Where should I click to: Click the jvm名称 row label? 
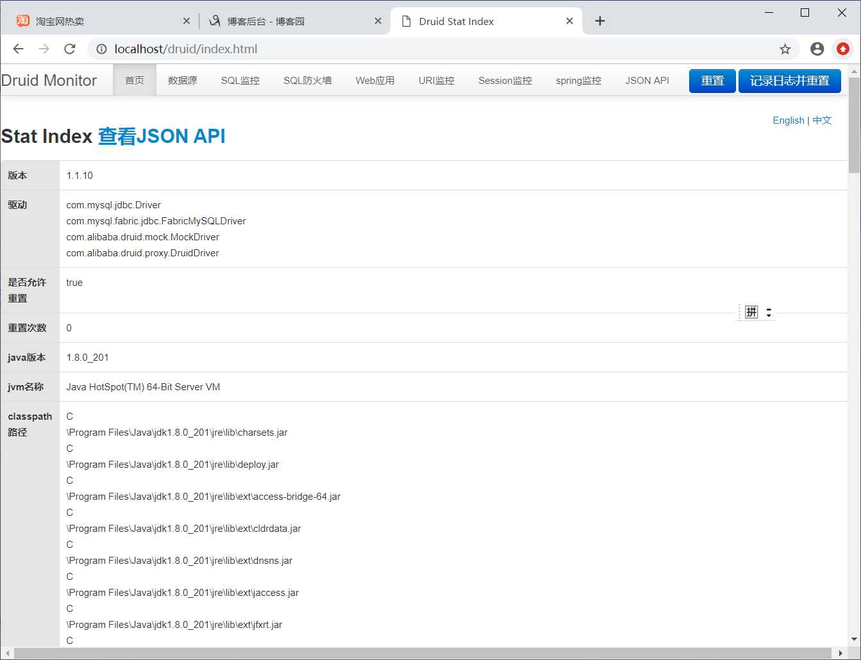pyautogui.click(x=26, y=387)
